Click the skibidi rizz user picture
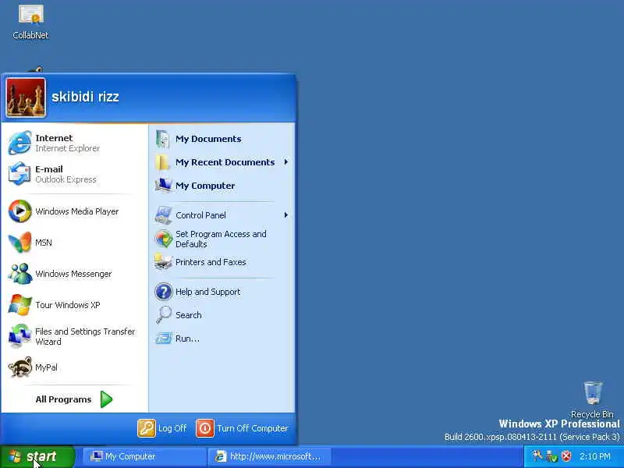624x468 pixels. pyautogui.click(x=26, y=97)
